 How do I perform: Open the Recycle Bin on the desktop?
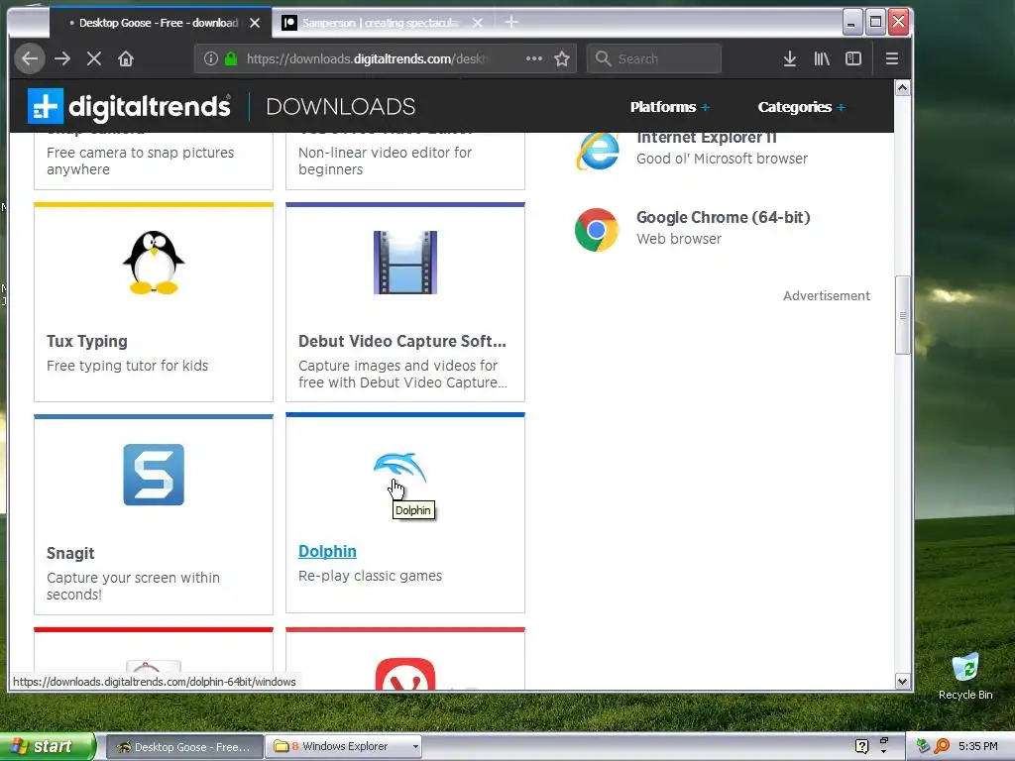(x=965, y=677)
